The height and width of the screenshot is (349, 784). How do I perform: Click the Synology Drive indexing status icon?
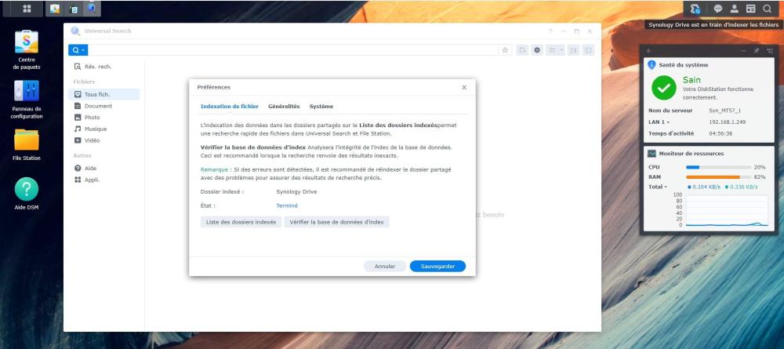point(695,9)
